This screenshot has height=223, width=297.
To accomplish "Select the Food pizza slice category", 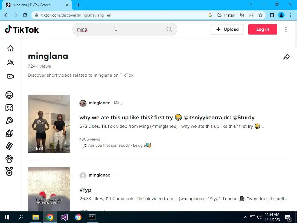I will pos(9,121).
